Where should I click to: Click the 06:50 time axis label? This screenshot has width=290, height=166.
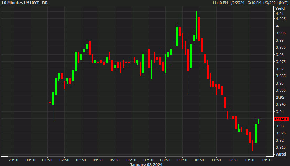click(x=132, y=160)
